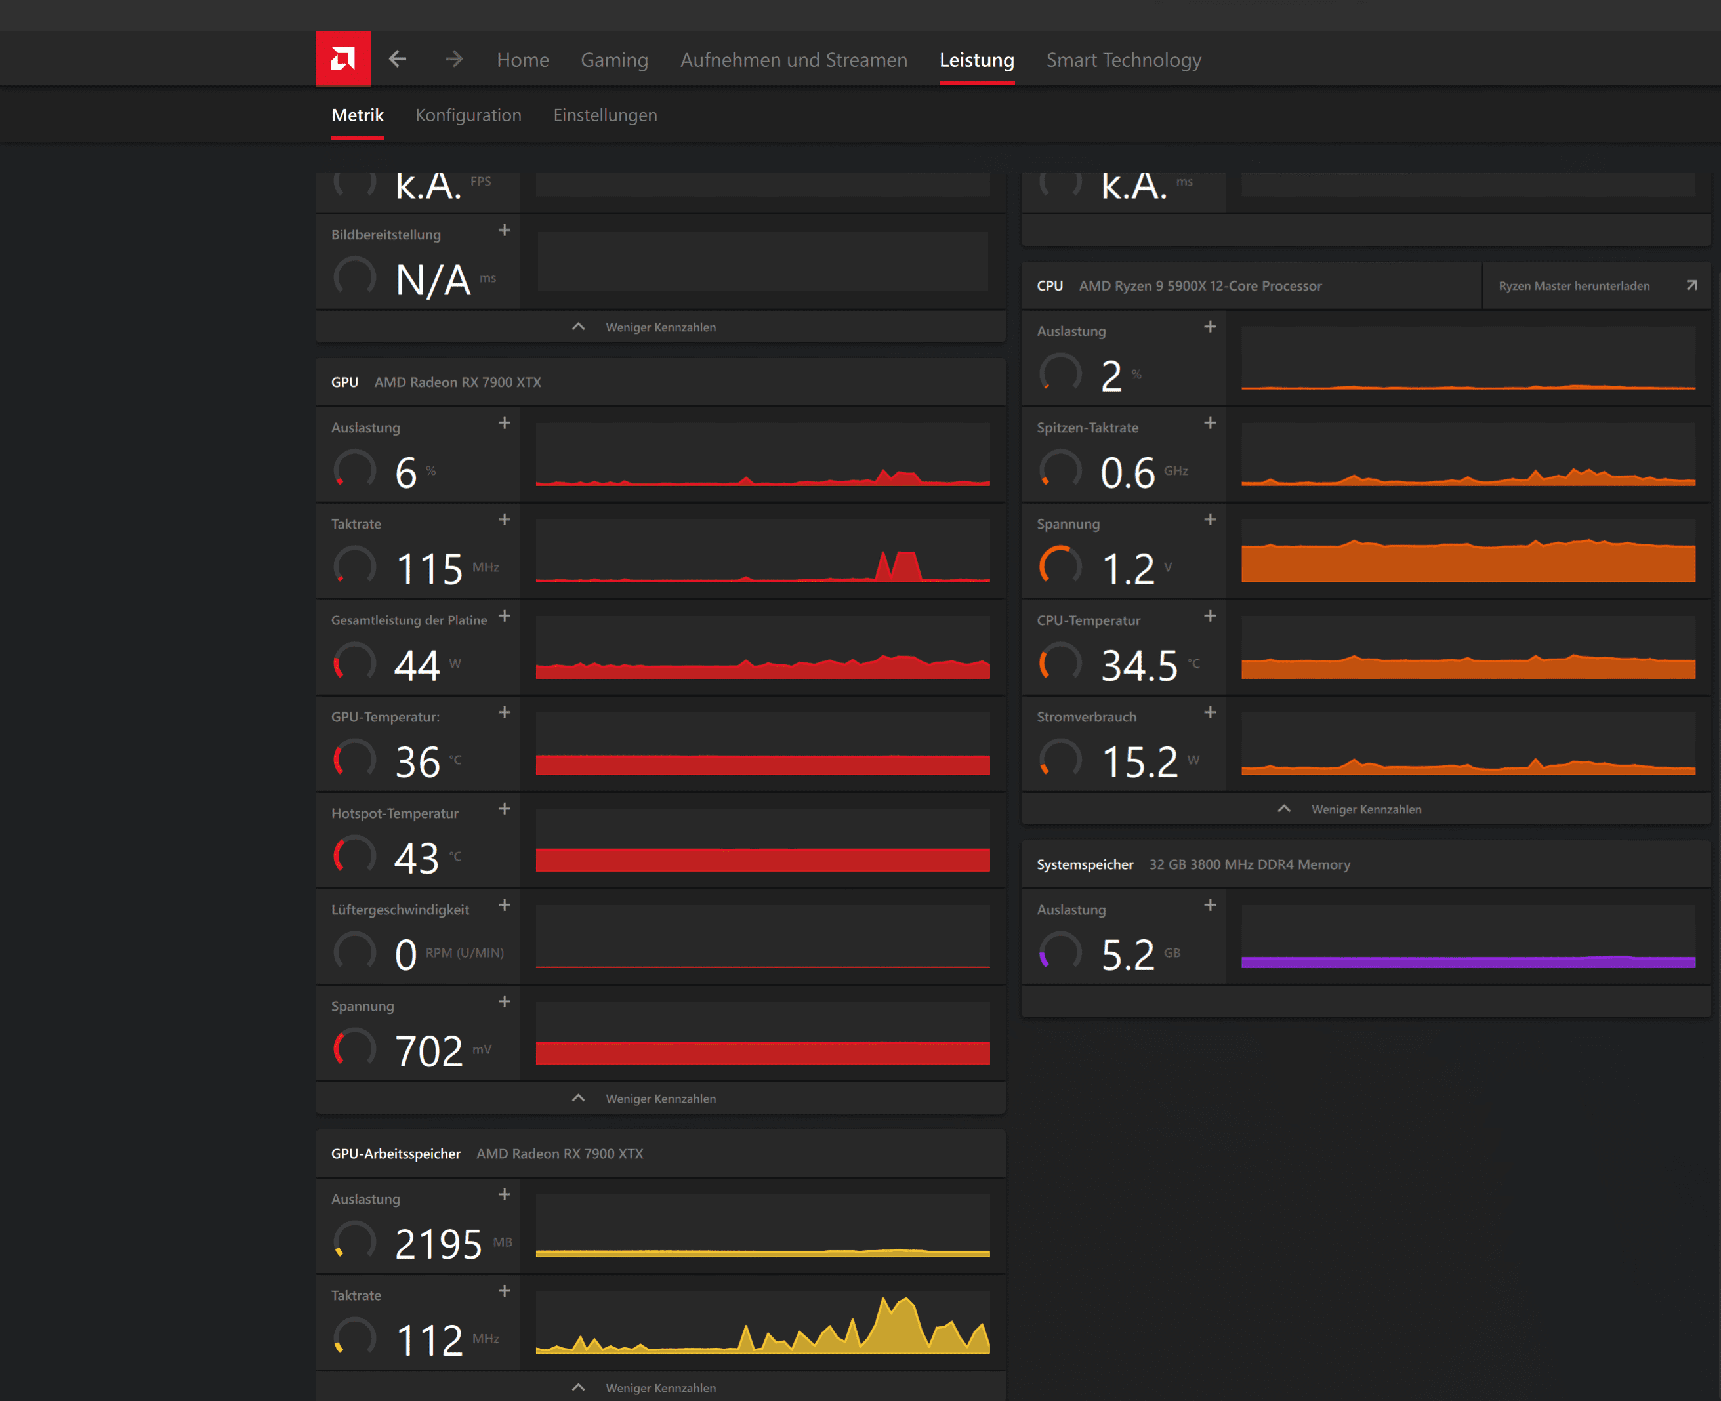
Task: Click plus icon for Spitzen-Taktrate
Action: (x=1210, y=423)
